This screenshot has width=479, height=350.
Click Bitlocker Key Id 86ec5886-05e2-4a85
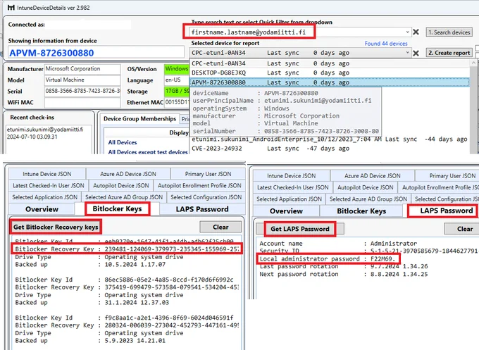point(169,280)
